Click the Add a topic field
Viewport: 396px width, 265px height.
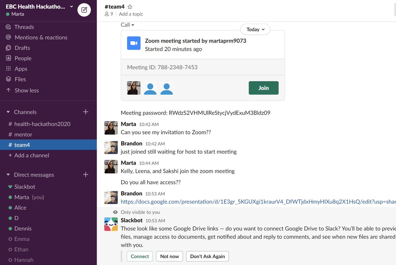coord(131,14)
